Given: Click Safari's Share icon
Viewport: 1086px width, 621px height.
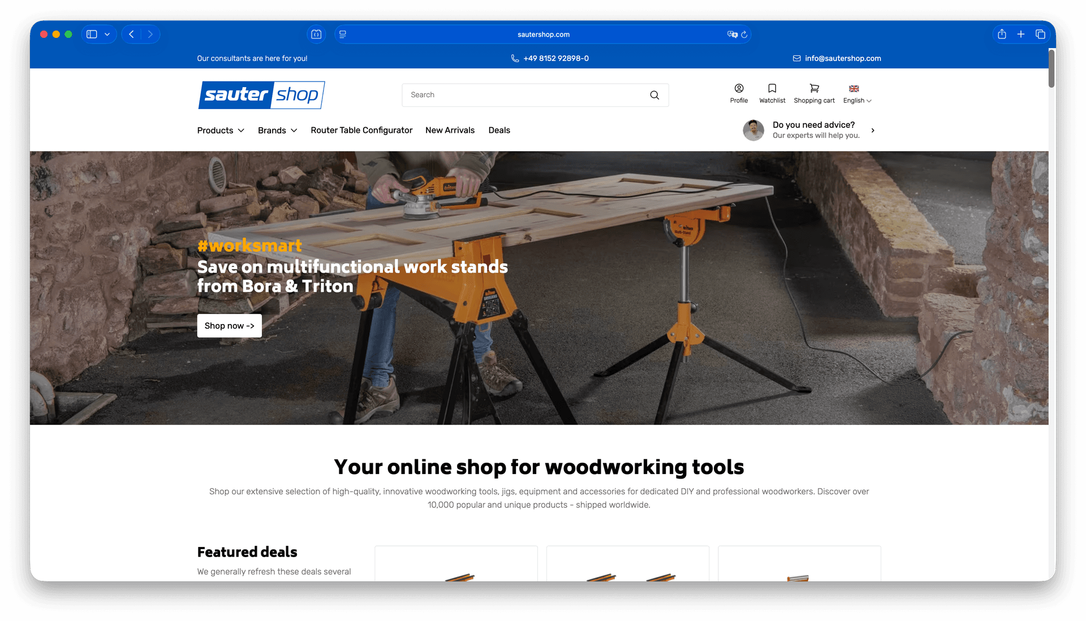Looking at the screenshot, I should tap(1002, 34).
